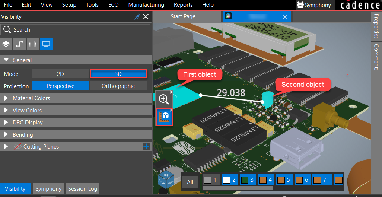Switch to the Start Page tab

pyautogui.click(x=183, y=16)
